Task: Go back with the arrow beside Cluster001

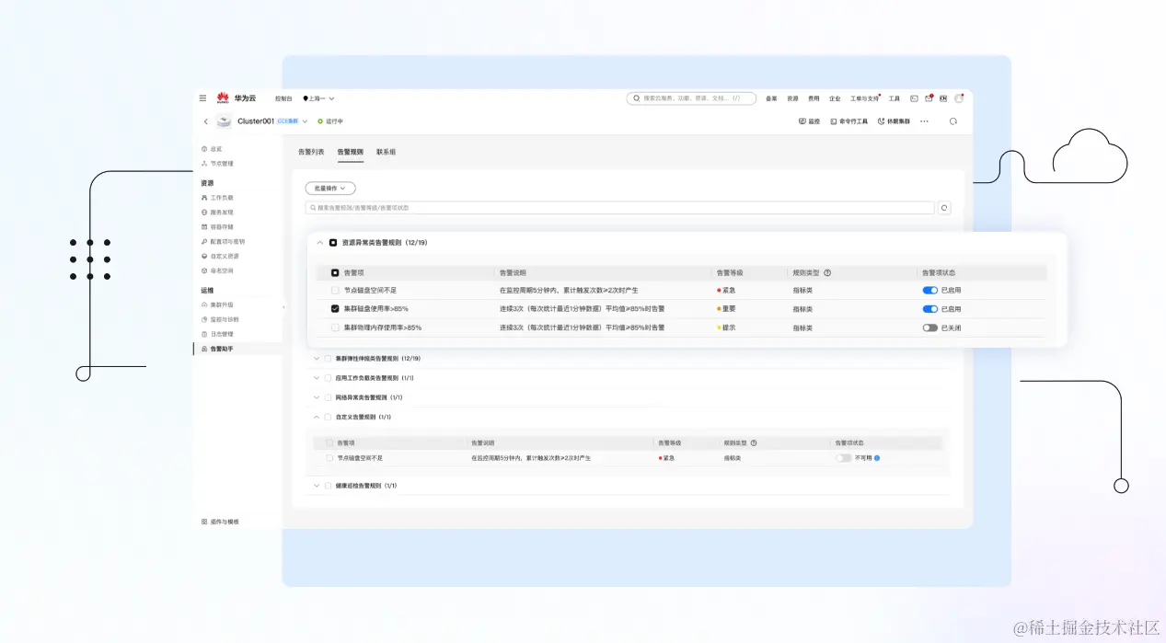Action: pyautogui.click(x=205, y=121)
